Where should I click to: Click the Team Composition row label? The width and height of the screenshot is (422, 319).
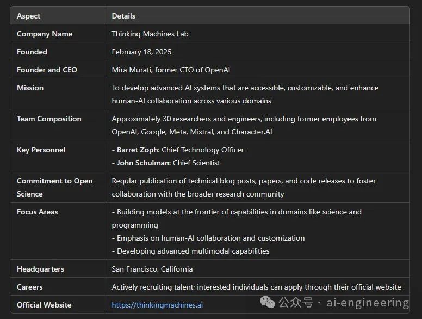click(x=49, y=119)
